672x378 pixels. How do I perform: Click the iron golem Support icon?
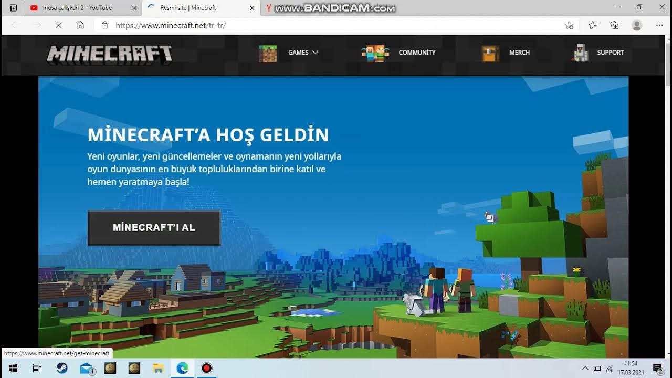point(581,53)
